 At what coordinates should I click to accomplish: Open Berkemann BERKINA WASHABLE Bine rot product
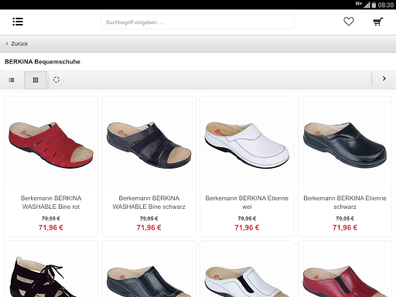51,203
